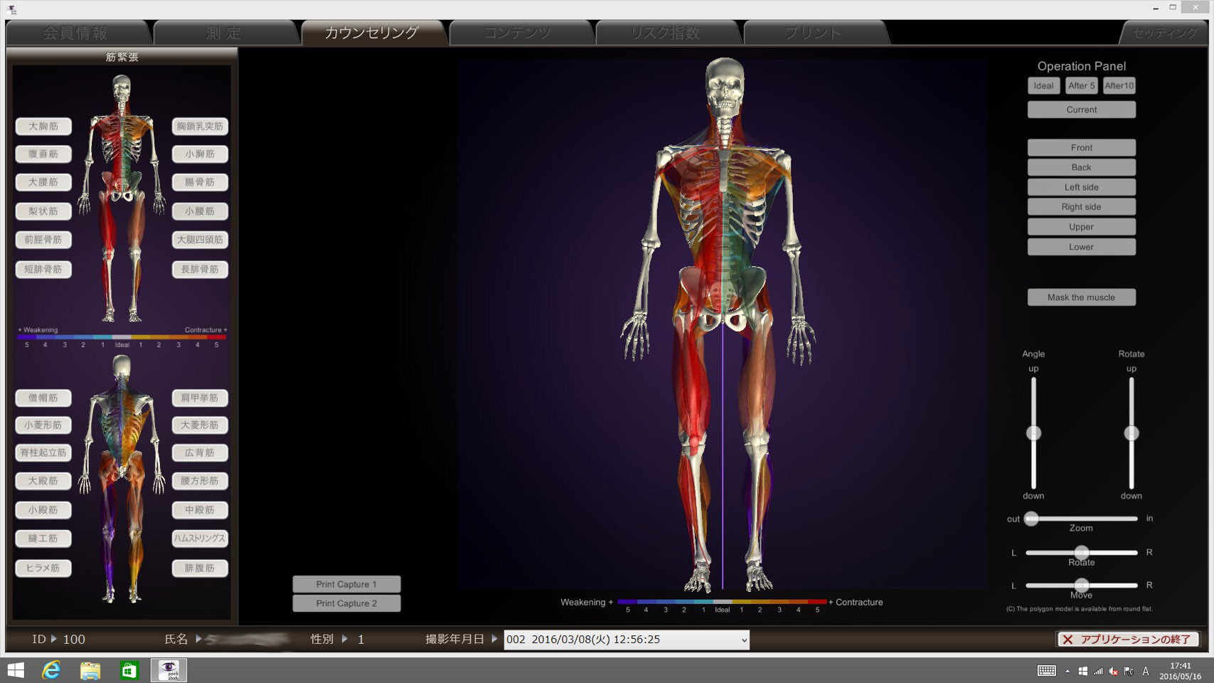Show hidden icons in system tray
The image size is (1214, 683).
click(1067, 671)
